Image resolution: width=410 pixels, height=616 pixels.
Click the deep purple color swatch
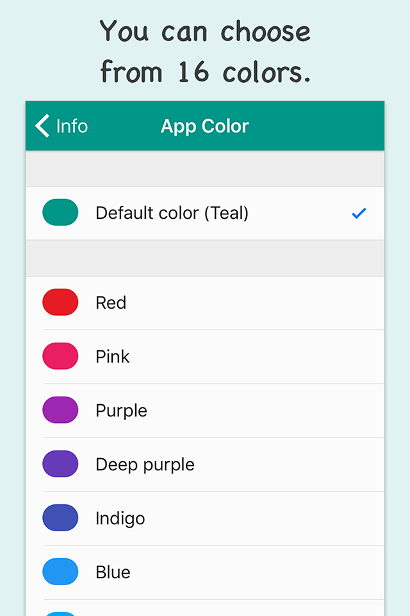(x=60, y=463)
